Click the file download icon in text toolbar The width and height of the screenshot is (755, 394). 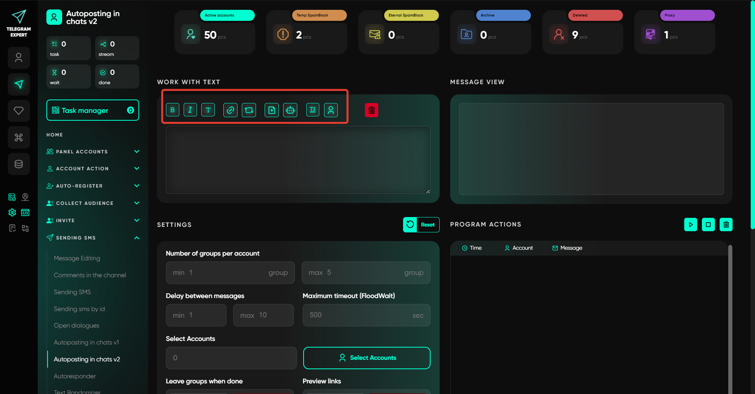tap(272, 110)
